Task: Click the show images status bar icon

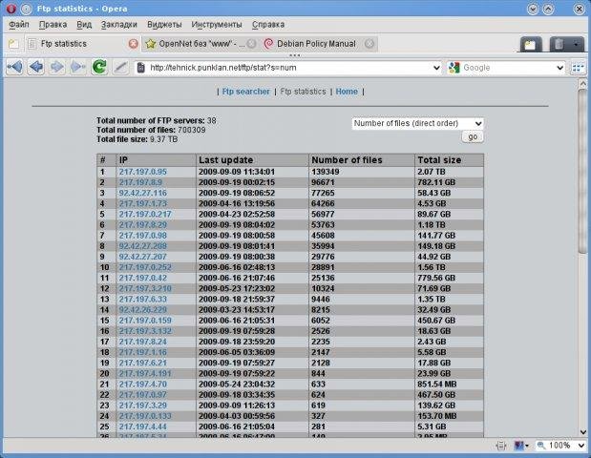Action: 519,446
